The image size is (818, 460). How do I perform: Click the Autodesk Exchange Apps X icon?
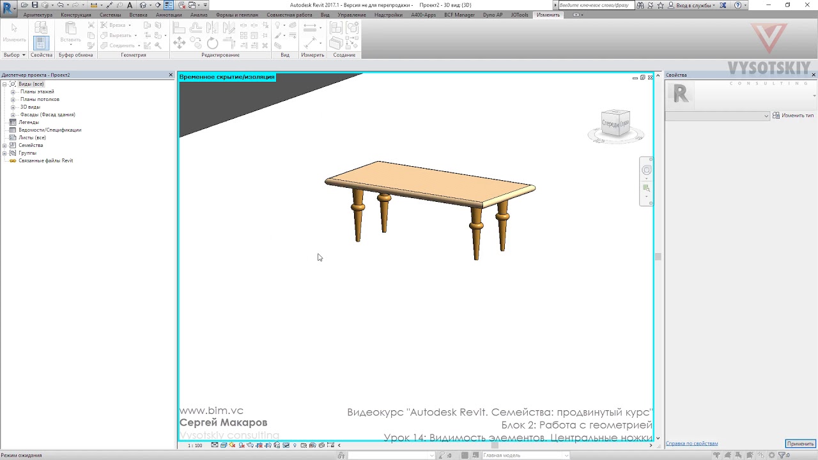[x=722, y=5]
